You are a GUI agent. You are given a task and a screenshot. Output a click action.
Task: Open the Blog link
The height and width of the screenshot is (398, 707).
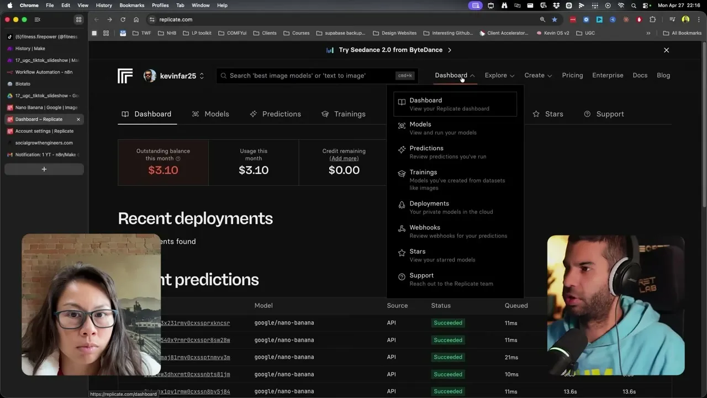(663, 76)
